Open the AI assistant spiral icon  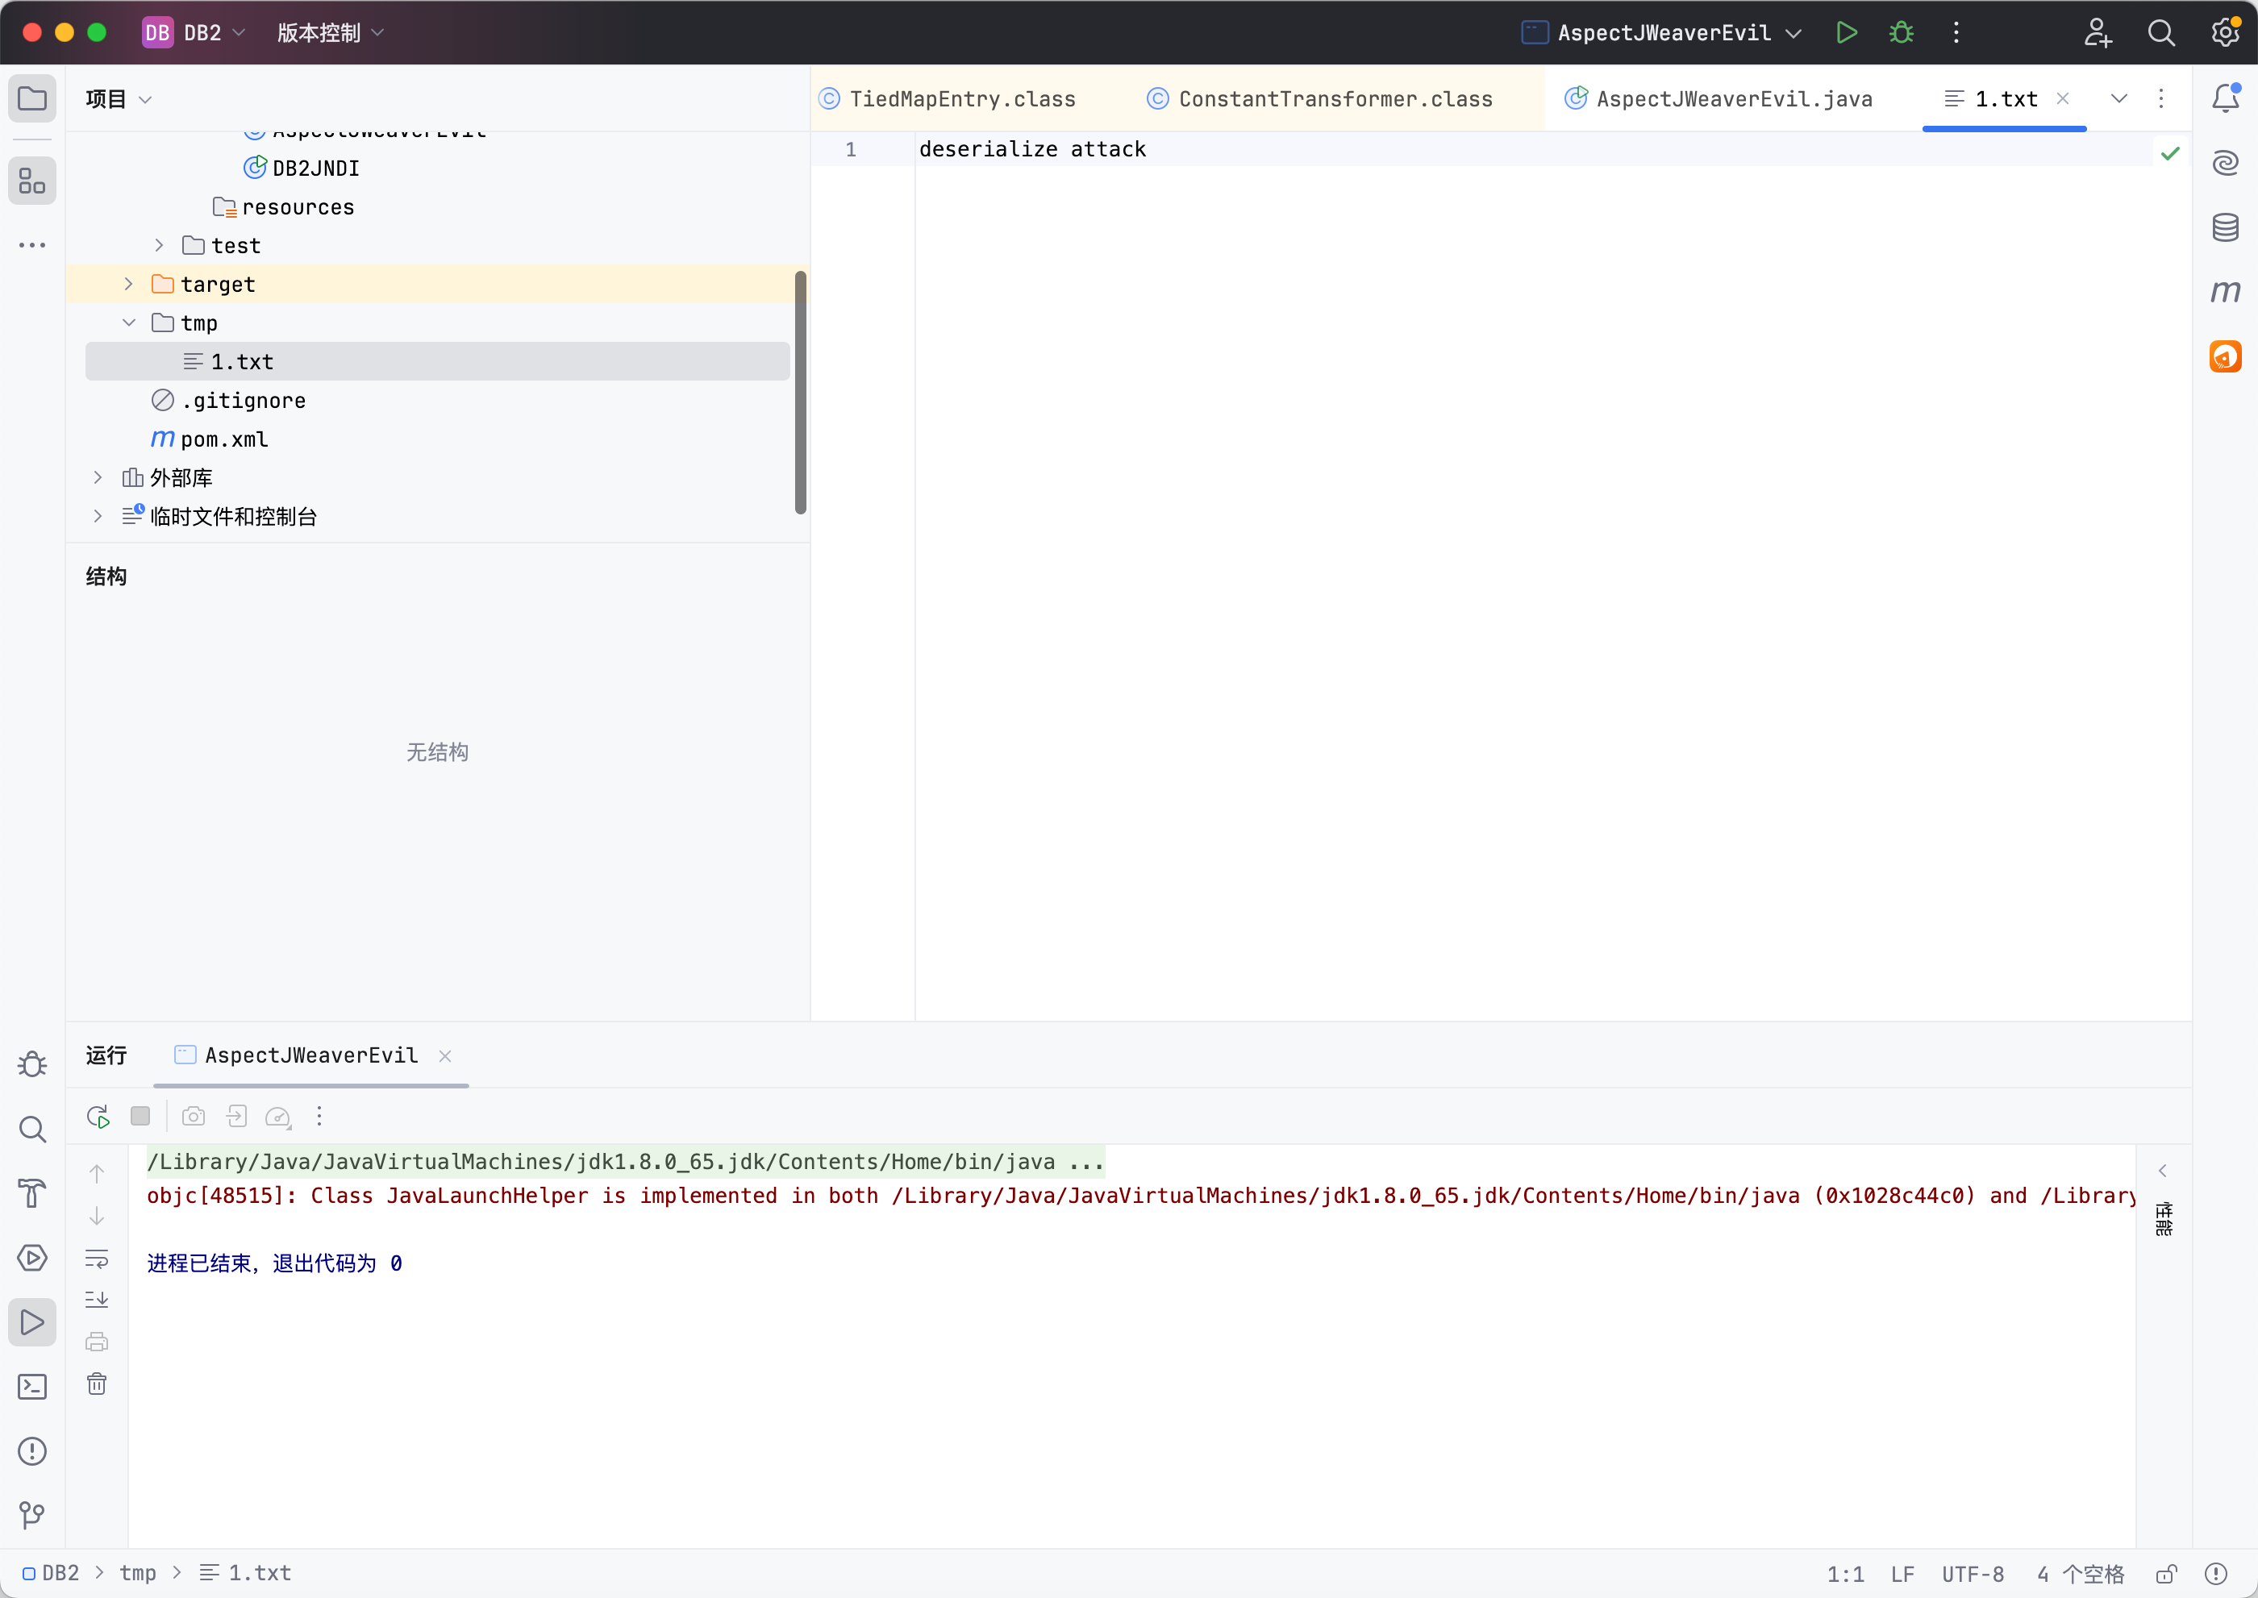[x=2226, y=162]
